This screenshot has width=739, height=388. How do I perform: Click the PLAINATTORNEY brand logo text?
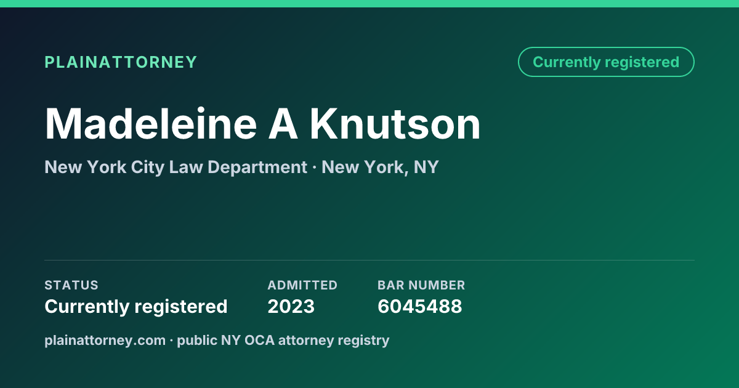(x=121, y=62)
